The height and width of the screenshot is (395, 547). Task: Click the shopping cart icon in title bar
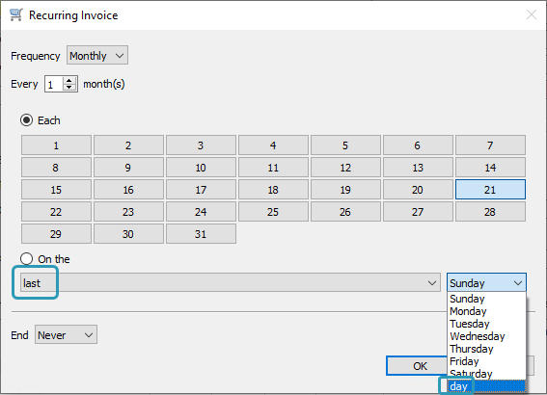point(16,15)
